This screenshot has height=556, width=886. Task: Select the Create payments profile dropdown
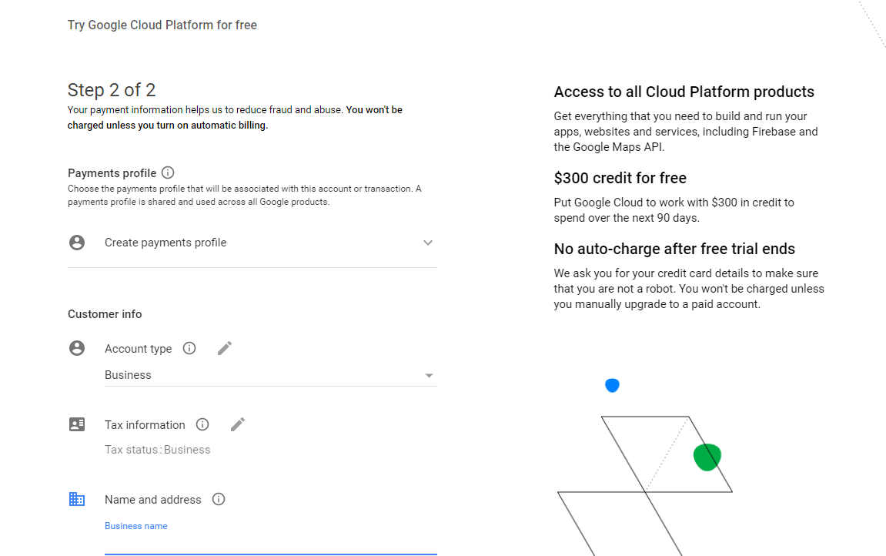pyautogui.click(x=252, y=243)
